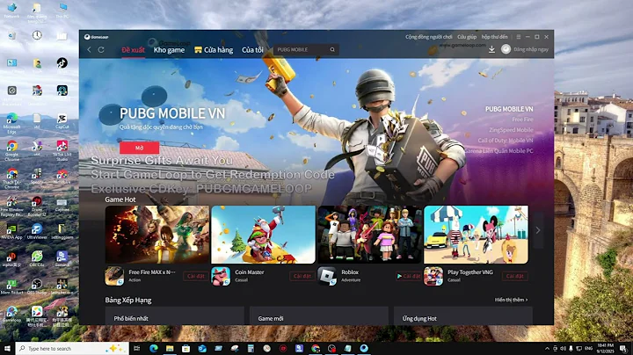Viewport: 633px width, 355px height.
Task: Select Free Fire in banner list
Action: 523,120
